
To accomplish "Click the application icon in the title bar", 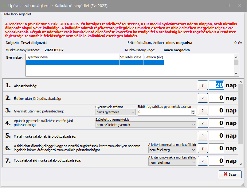I will tap(5, 6).
